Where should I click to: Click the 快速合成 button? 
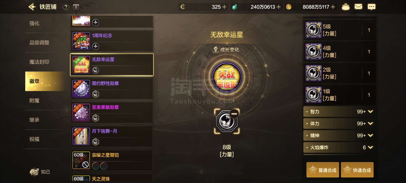click(x=357, y=170)
